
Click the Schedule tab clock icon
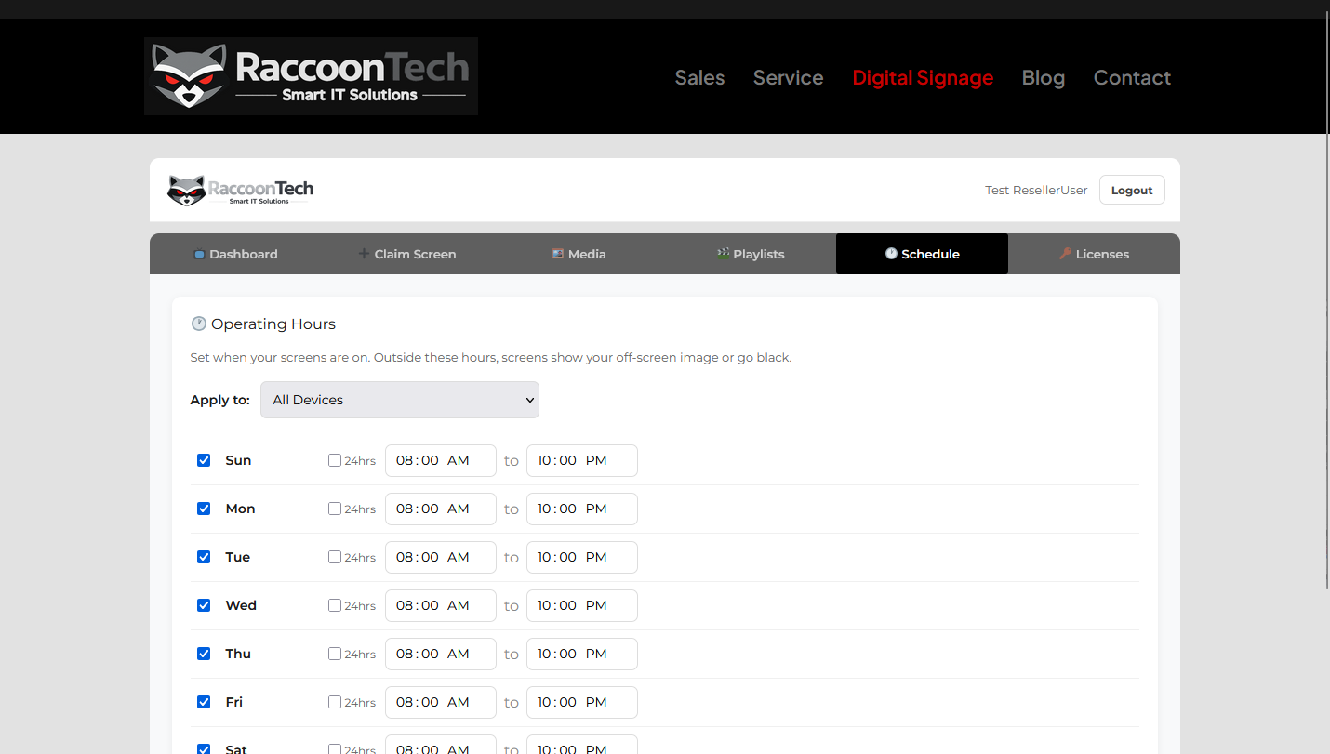pyautogui.click(x=891, y=254)
